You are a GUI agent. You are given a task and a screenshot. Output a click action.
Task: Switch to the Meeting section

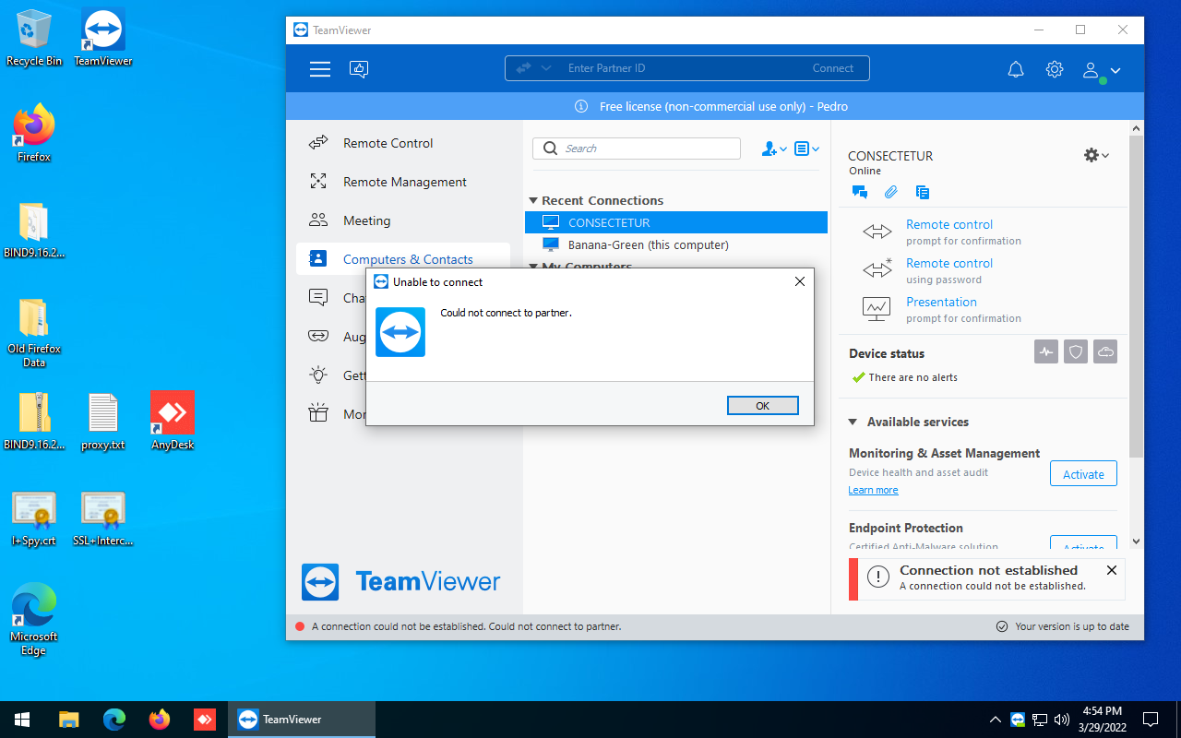click(x=367, y=220)
